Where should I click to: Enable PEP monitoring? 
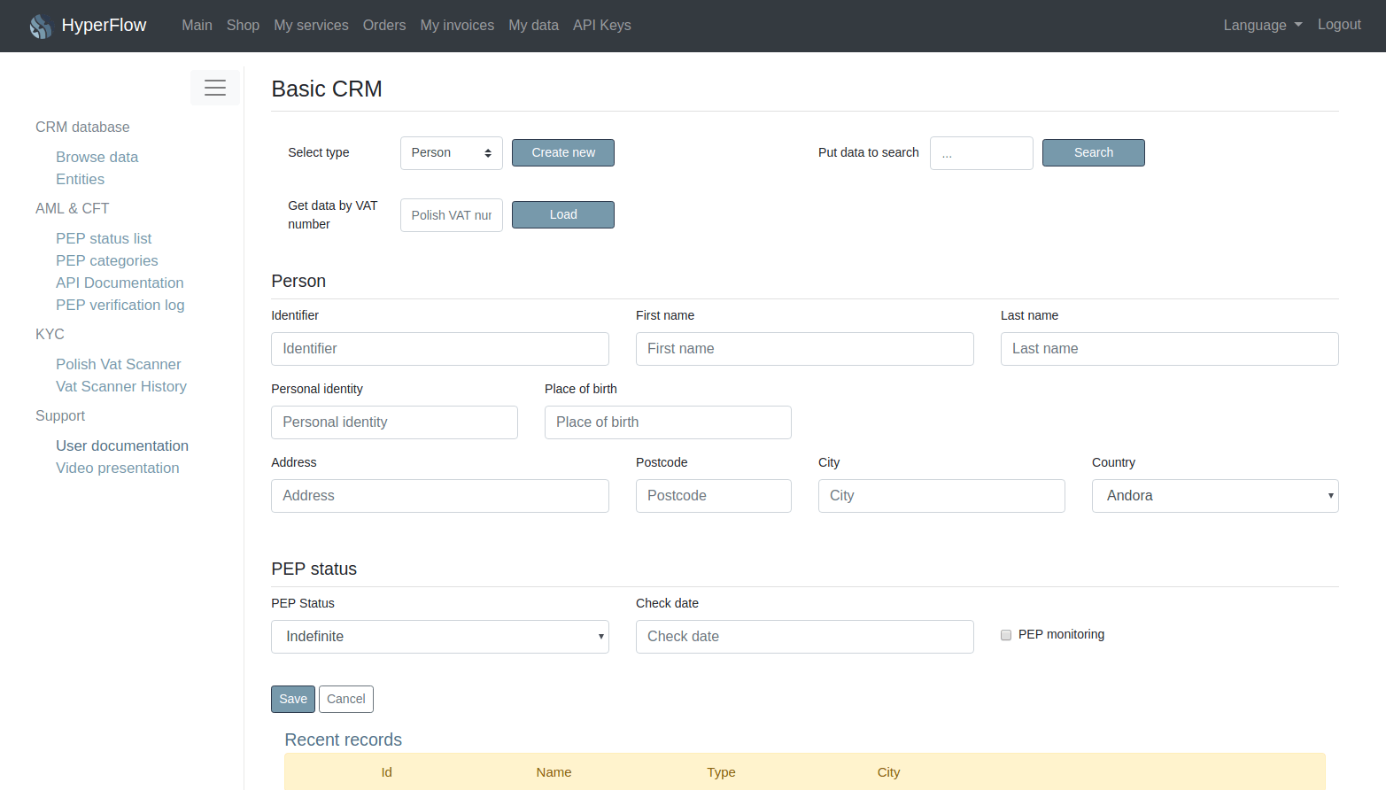1005,634
